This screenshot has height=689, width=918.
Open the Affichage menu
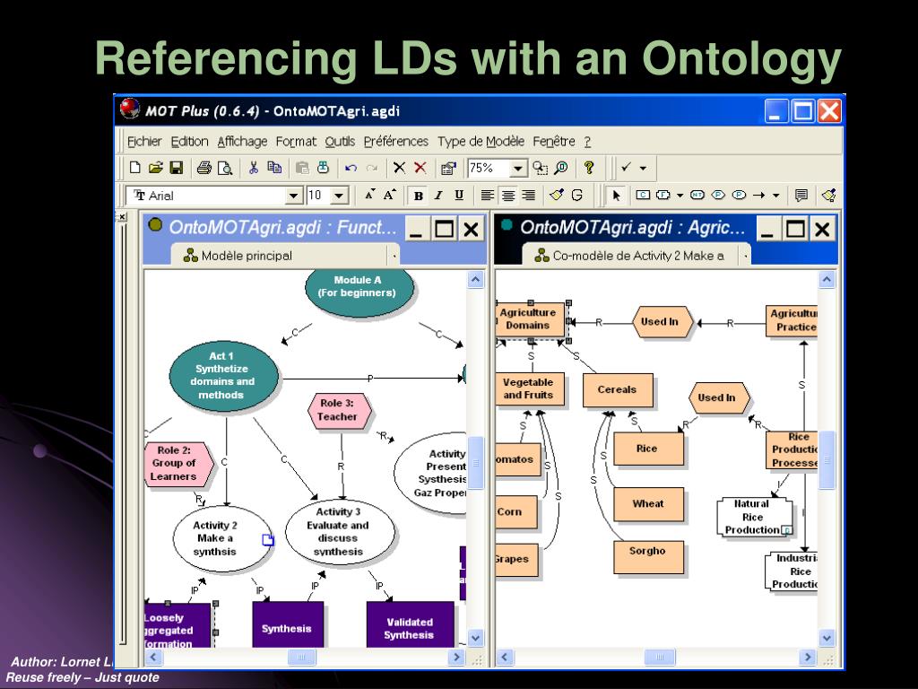coord(242,142)
